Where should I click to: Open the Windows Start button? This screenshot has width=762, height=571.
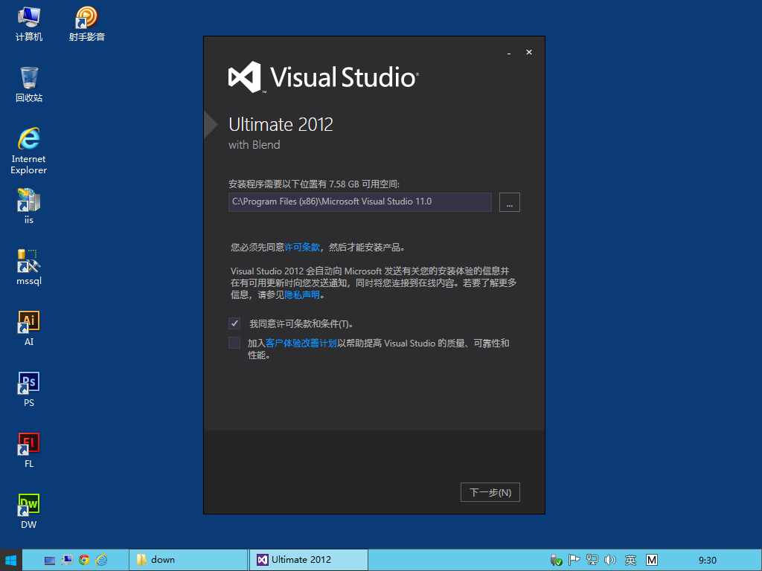tap(10, 561)
